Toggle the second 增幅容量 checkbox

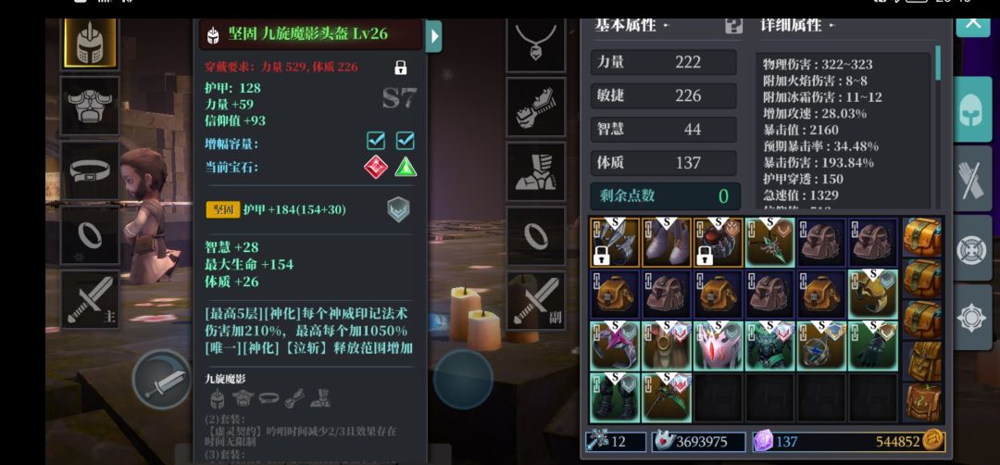pos(405,140)
